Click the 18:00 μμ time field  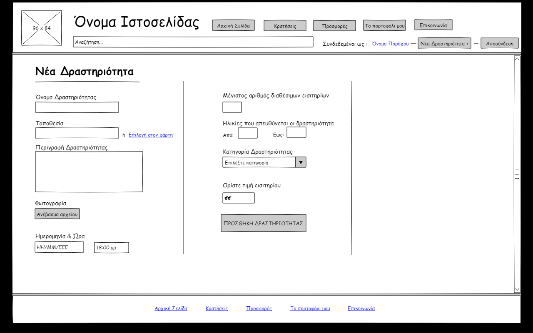coord(112,248)
